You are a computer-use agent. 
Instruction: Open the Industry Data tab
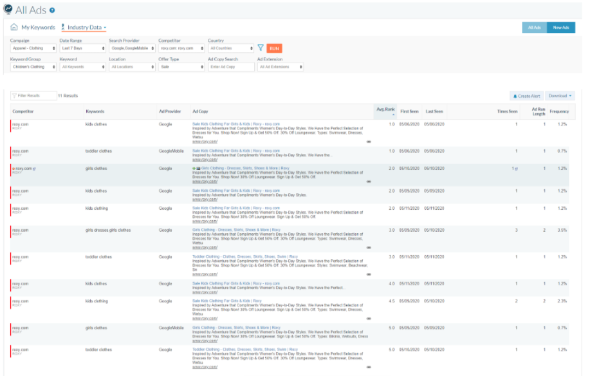coord(84,27)
